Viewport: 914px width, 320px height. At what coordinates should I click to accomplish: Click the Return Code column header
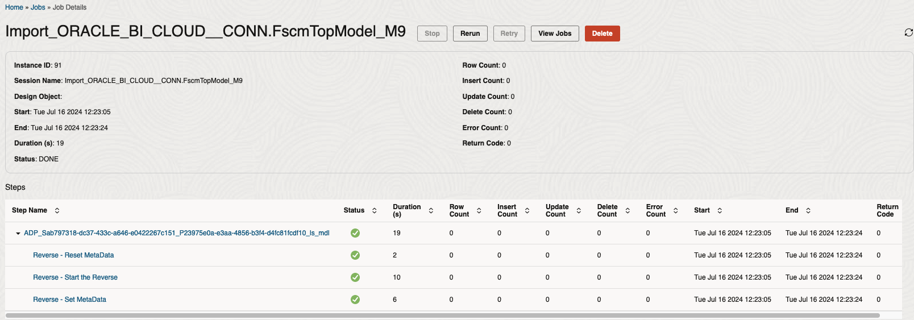point(887,210)
